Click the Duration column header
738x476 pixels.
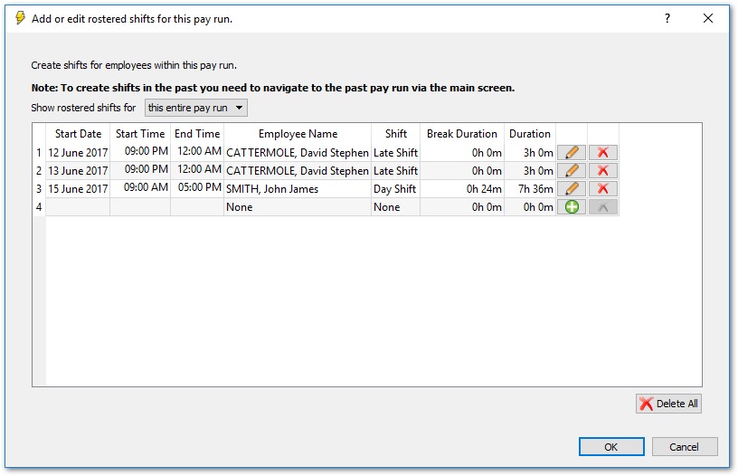(x=530, y=134)
